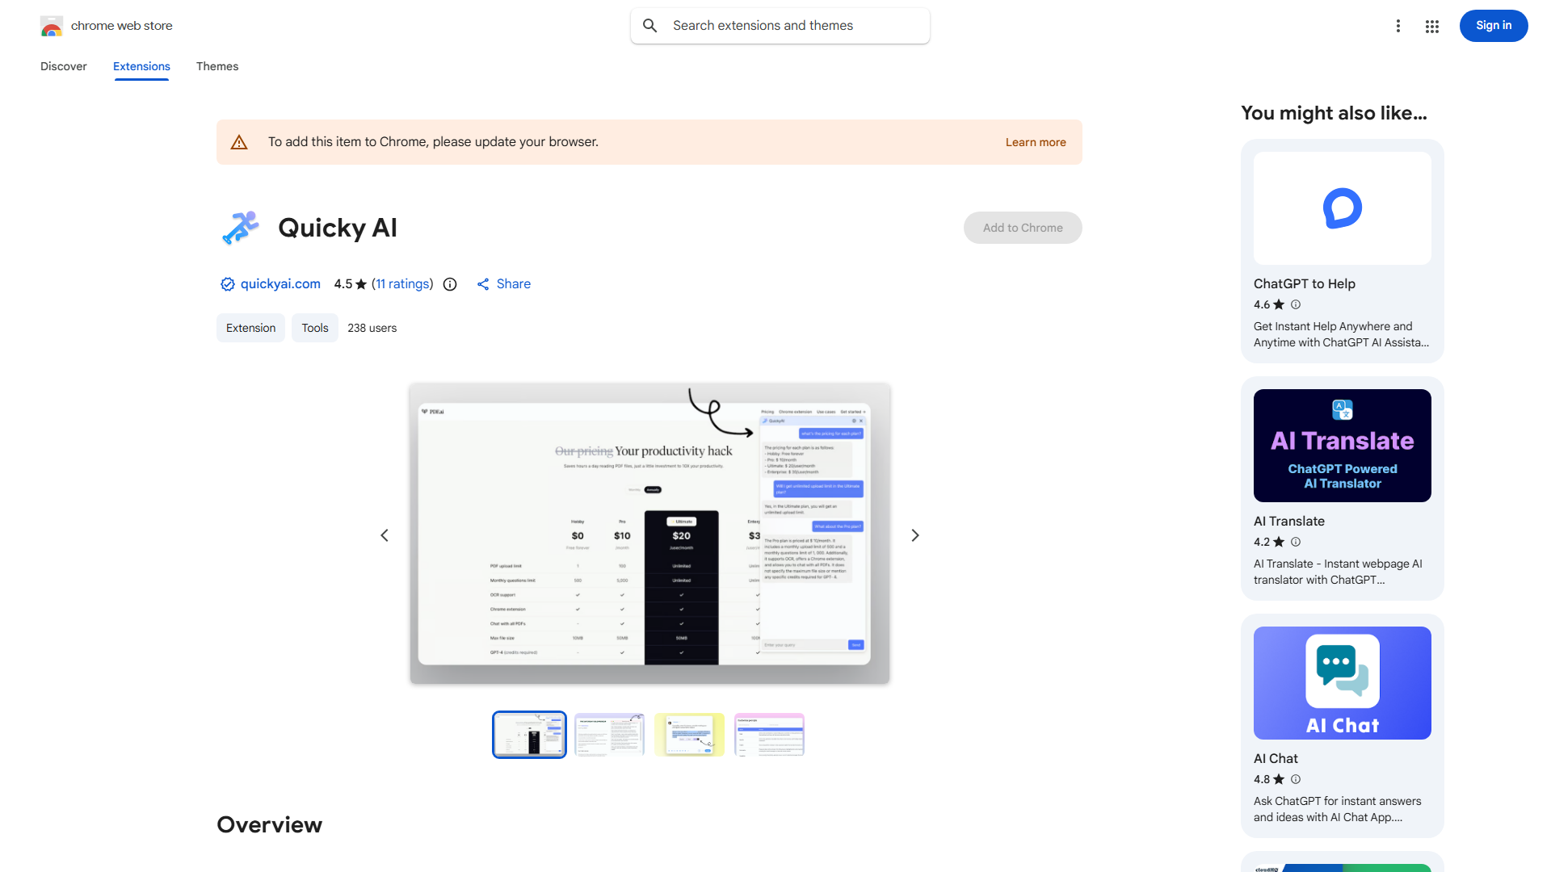Click the info icon beside AI Chat rating
The image size is (1551, 872).
pos(1296,779)
